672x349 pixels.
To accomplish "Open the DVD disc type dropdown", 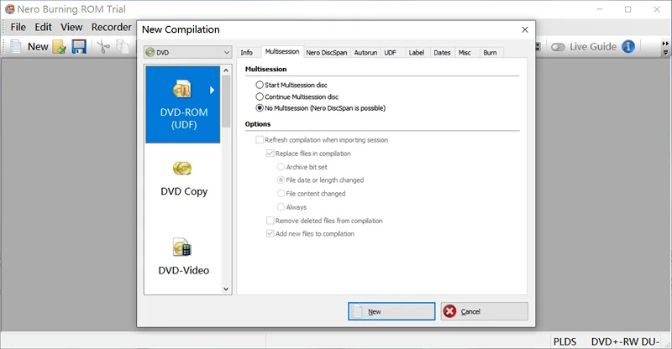I will pos(187,52).
